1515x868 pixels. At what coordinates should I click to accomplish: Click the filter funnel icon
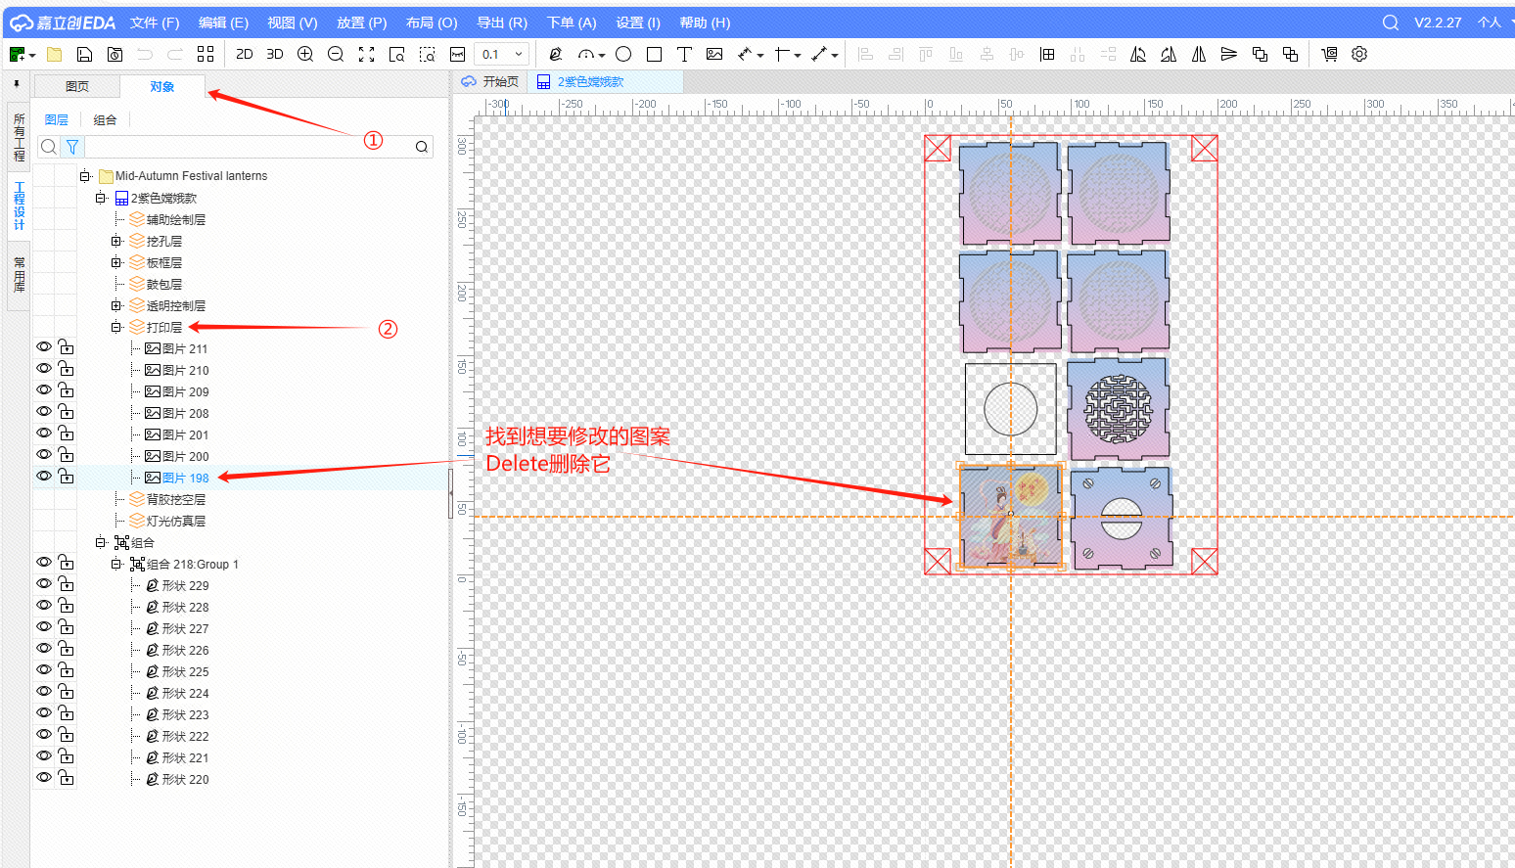[x=71, y=147]
